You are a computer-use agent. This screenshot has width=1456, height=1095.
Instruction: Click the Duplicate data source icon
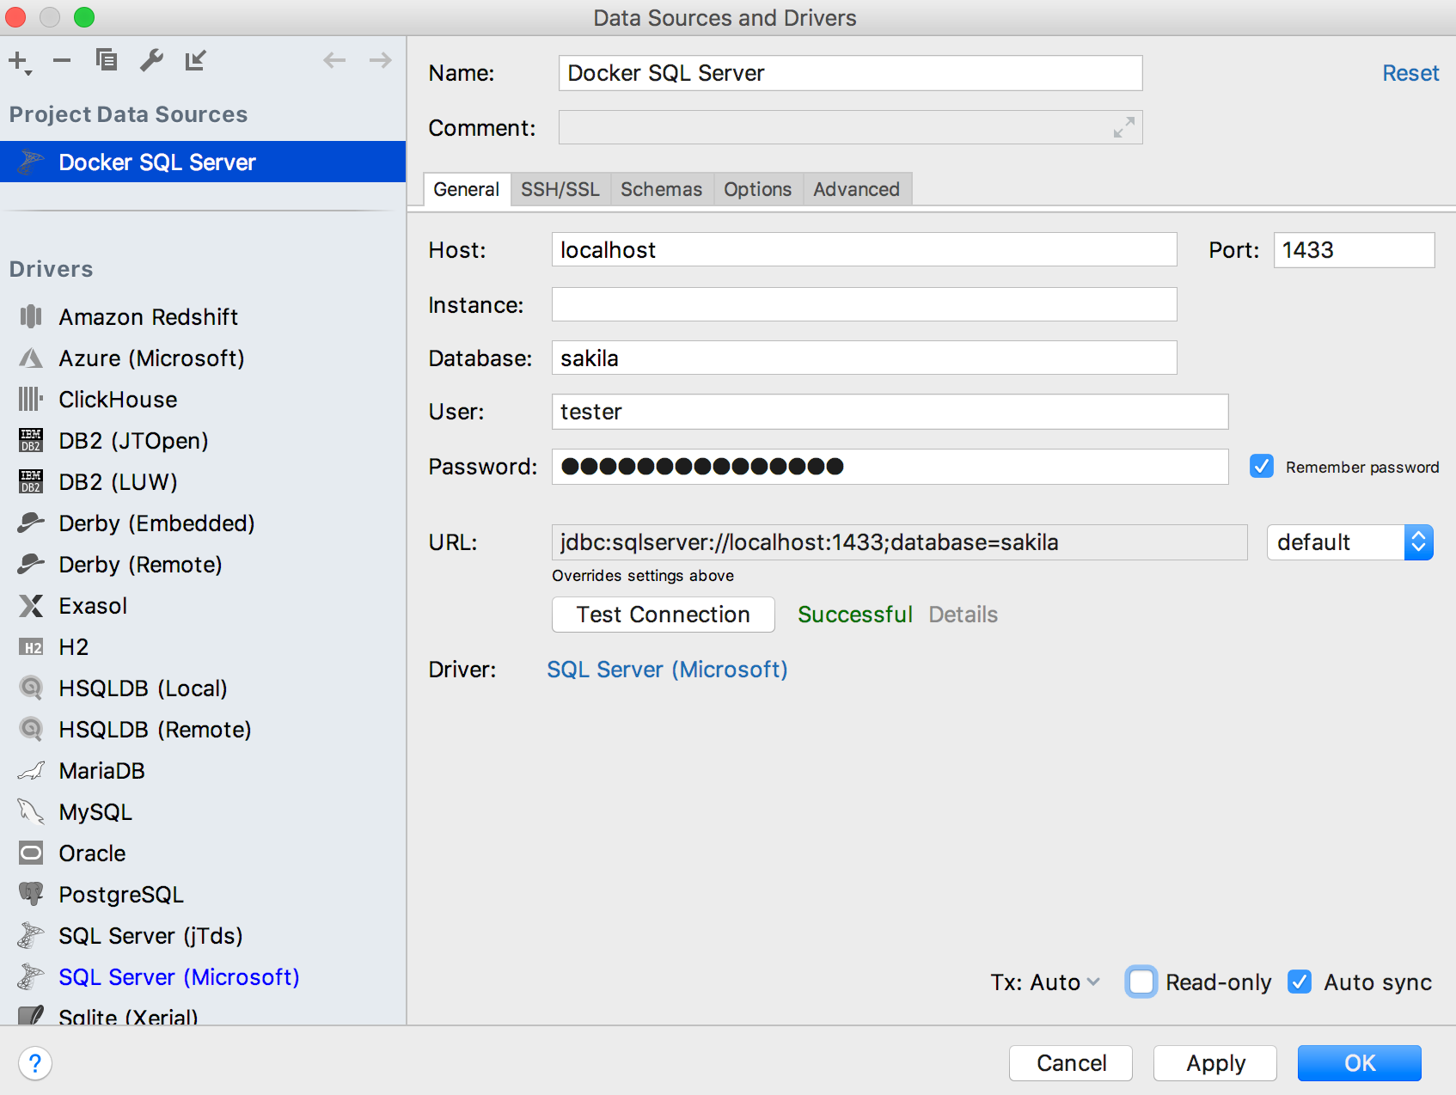(x=107, y=60)
